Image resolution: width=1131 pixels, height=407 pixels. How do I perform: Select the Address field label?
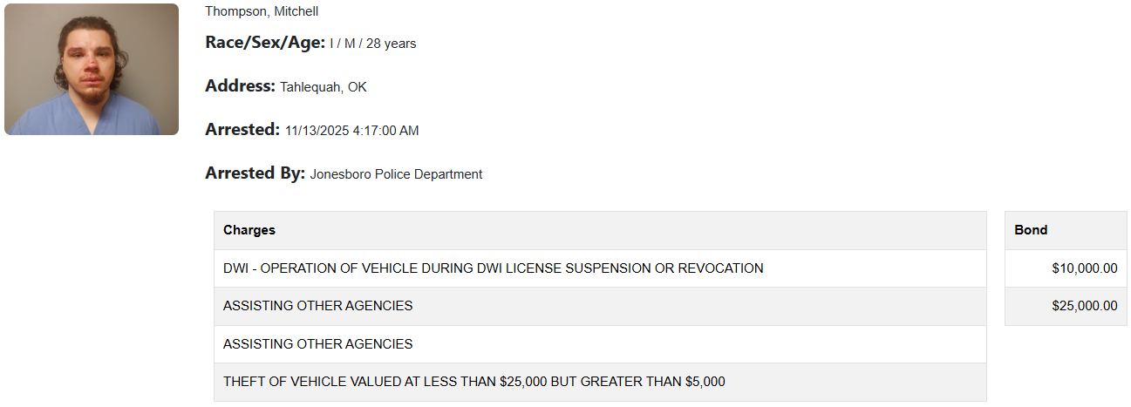pos(240,86)
